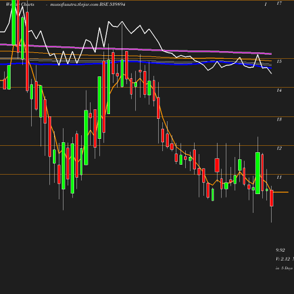Screen dimensions: 294x294
Task: Select the price axis label 15
Action: click(279, 61)
